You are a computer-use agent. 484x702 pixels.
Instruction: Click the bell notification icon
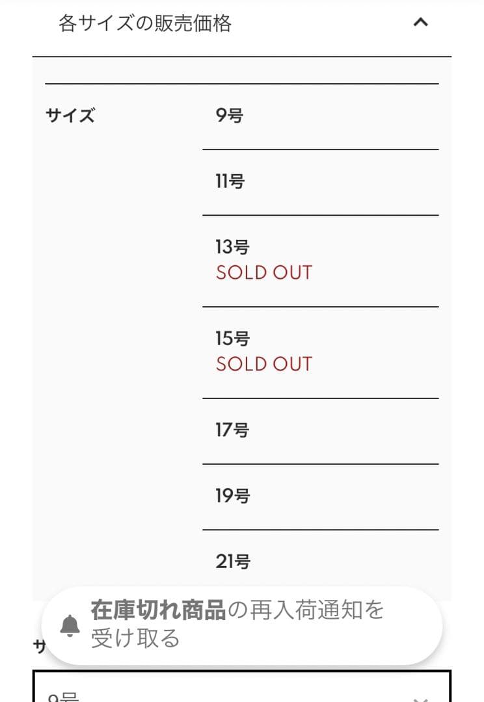pos(70,625)
